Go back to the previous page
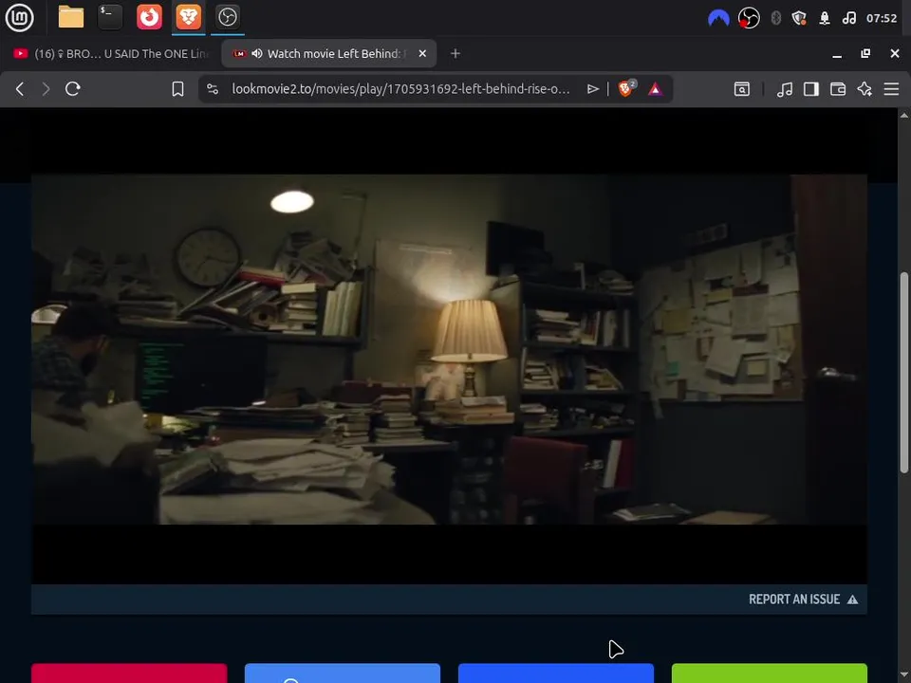Image resolution: width=911 pixels, height=683 pixels. (20, 89)
